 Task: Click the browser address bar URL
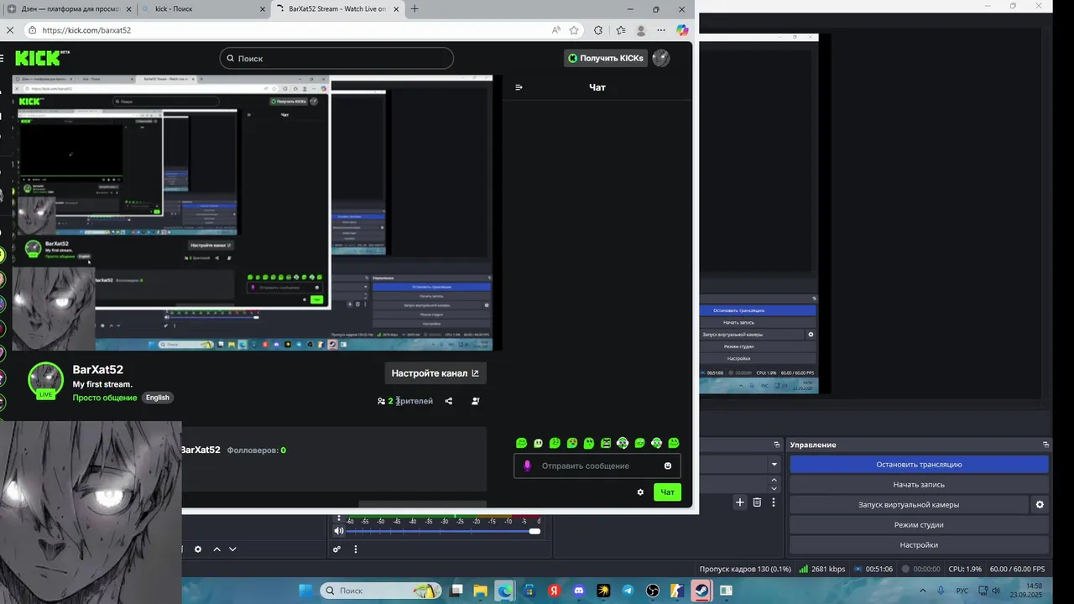coord(86,30)
